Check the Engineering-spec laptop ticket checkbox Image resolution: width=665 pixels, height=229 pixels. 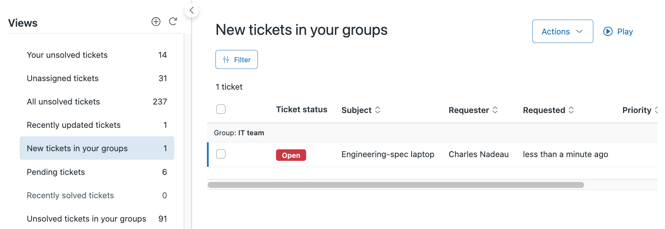221,154
